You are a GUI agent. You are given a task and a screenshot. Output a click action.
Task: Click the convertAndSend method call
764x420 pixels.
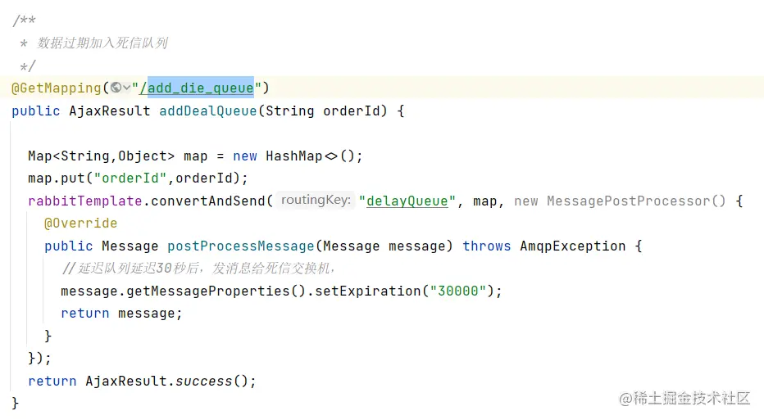pyautogui.click(x=208, y=201)
